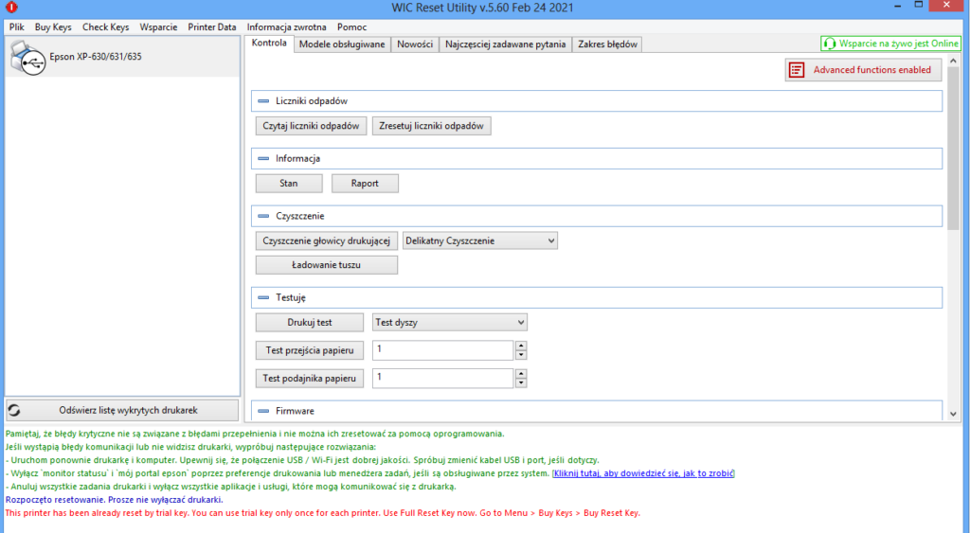Screen dimensions: 970x533
Task: Click Advanced functions enabled button
Action: coord(864,70)
